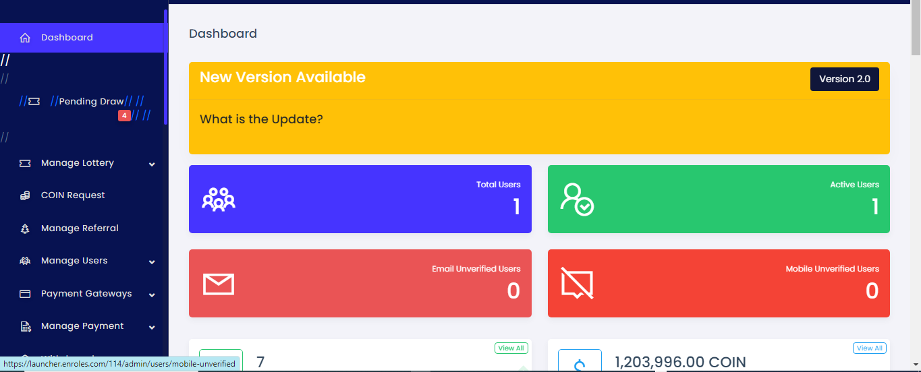Click the Manage Users group icon

pyautogui.click(x=25, y=261)
